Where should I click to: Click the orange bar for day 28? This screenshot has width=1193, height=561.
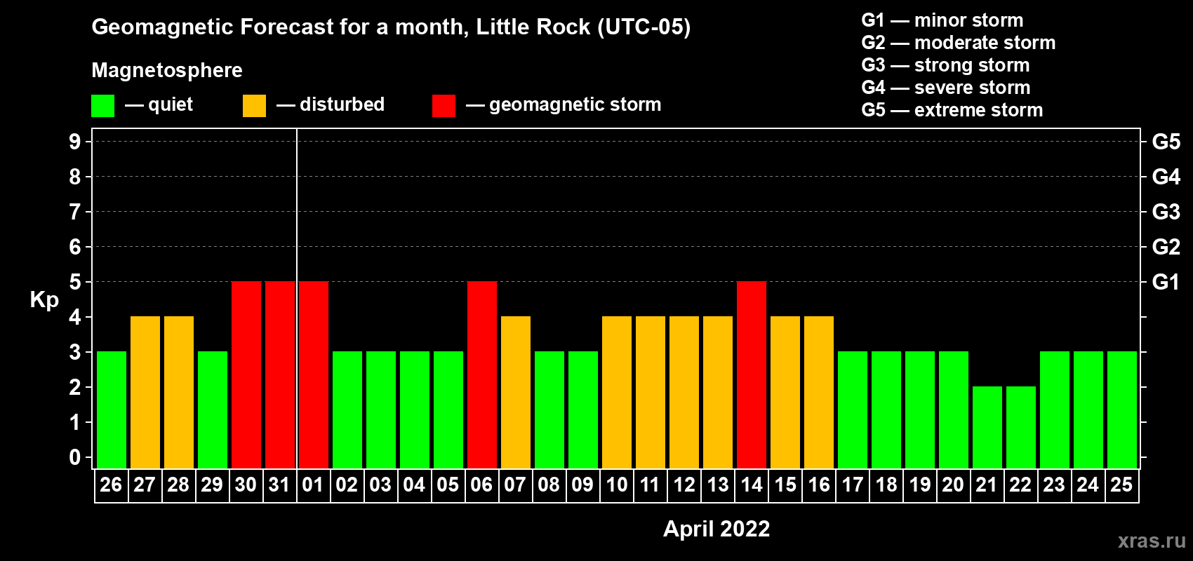pyautogui.click(x=179, y=392)
